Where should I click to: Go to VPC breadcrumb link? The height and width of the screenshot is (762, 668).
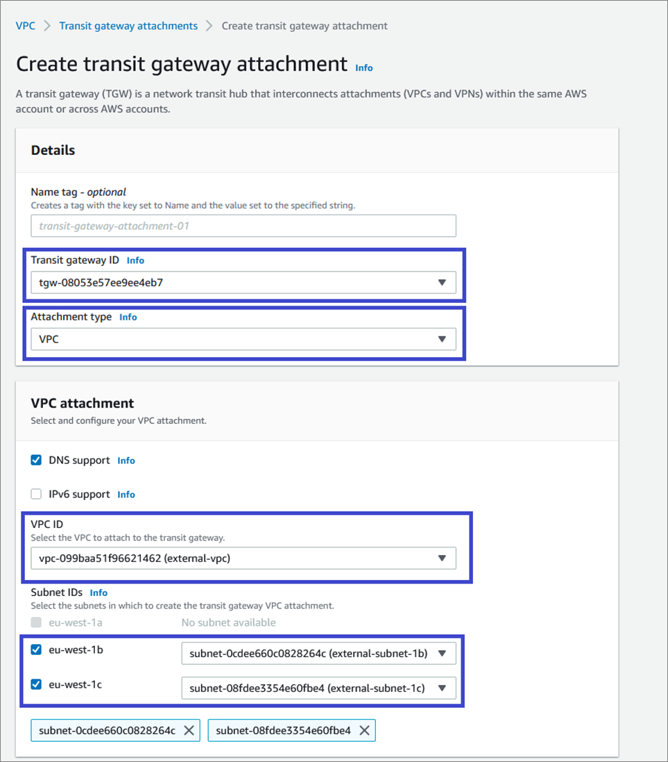click(x=26, y=26)
